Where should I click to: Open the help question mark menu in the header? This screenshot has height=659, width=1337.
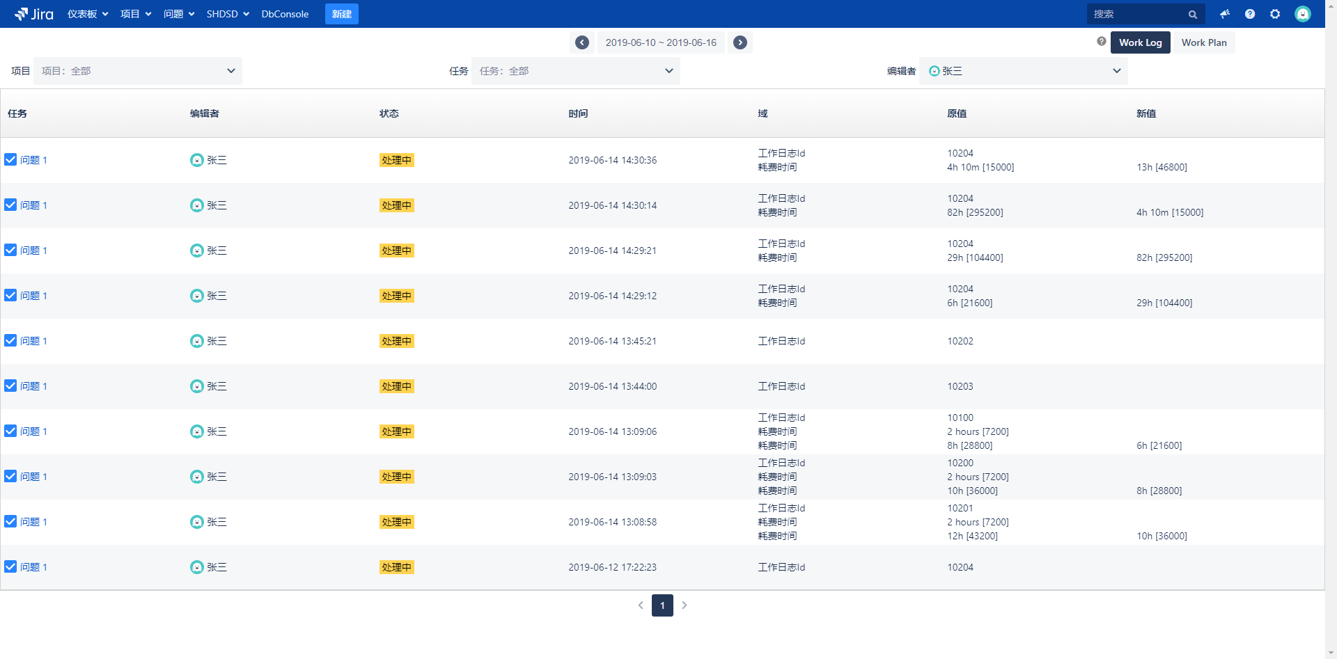tap(1250, 14)
